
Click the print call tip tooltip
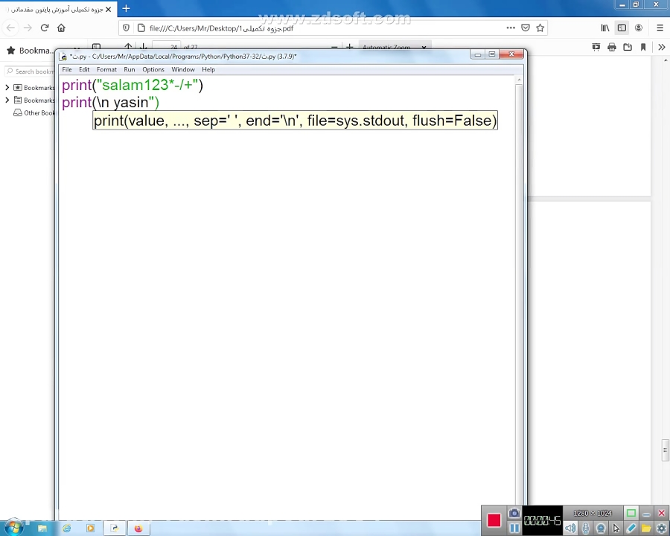[295, 120]
